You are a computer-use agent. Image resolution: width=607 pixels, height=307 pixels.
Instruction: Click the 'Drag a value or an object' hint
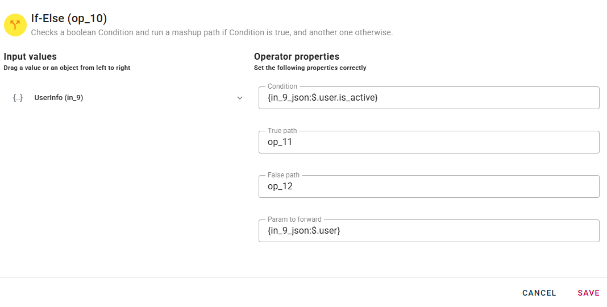click(67, 68)
